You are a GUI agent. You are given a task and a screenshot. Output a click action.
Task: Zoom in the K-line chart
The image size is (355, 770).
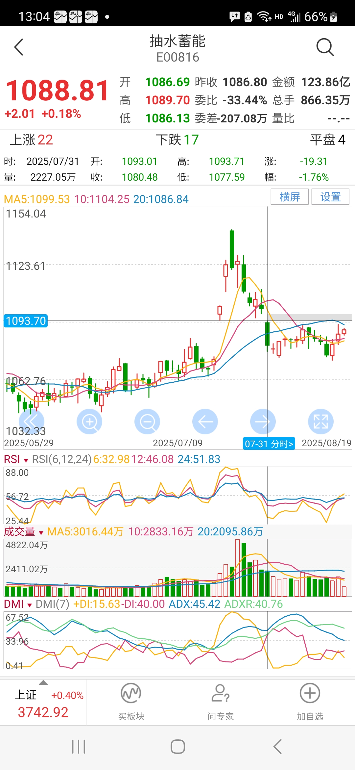[x=89, y=422]
